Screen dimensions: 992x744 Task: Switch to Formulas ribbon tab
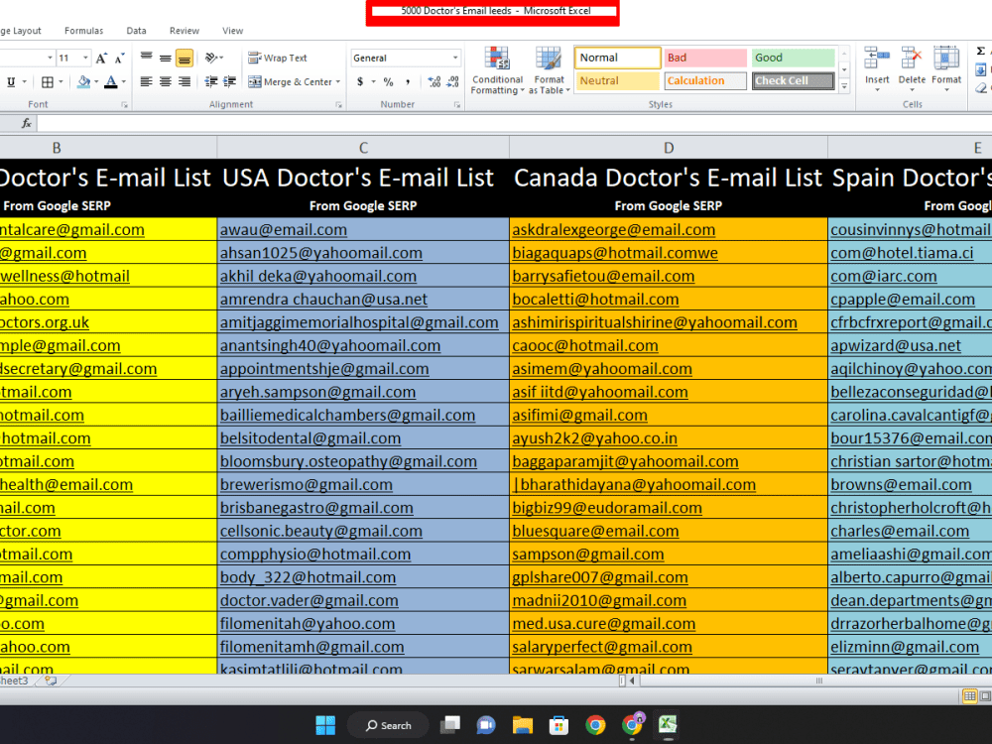click(x=83, y=31)
